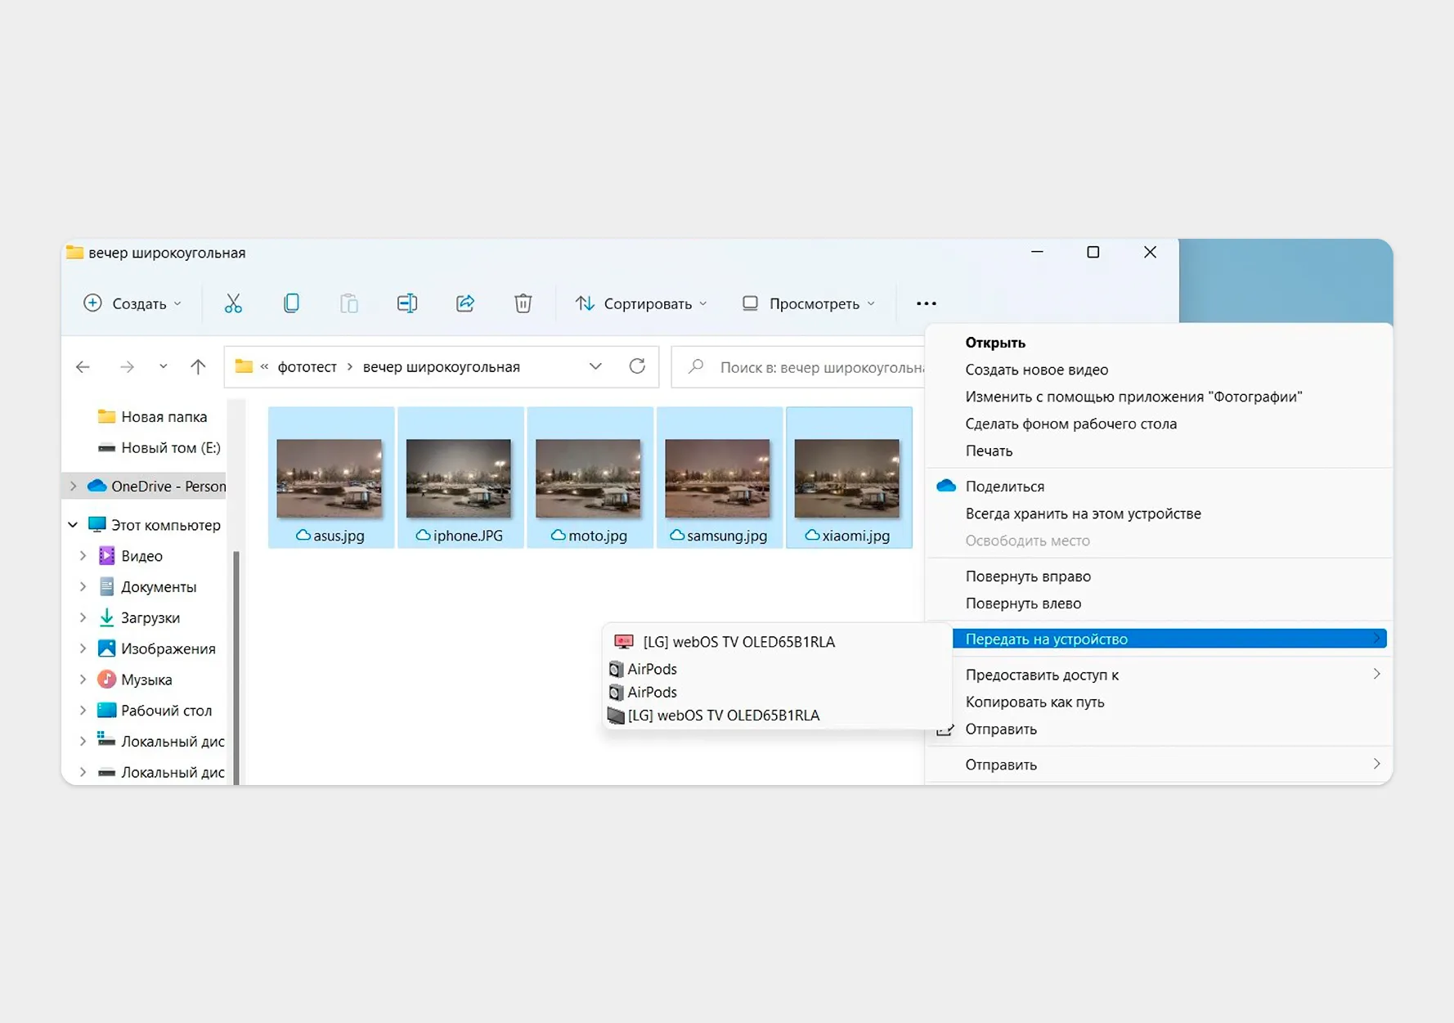This screenshot has height=1023, width=1454.
Task: Open the Сортировать dropdown
Action: (x=640, y=303)
